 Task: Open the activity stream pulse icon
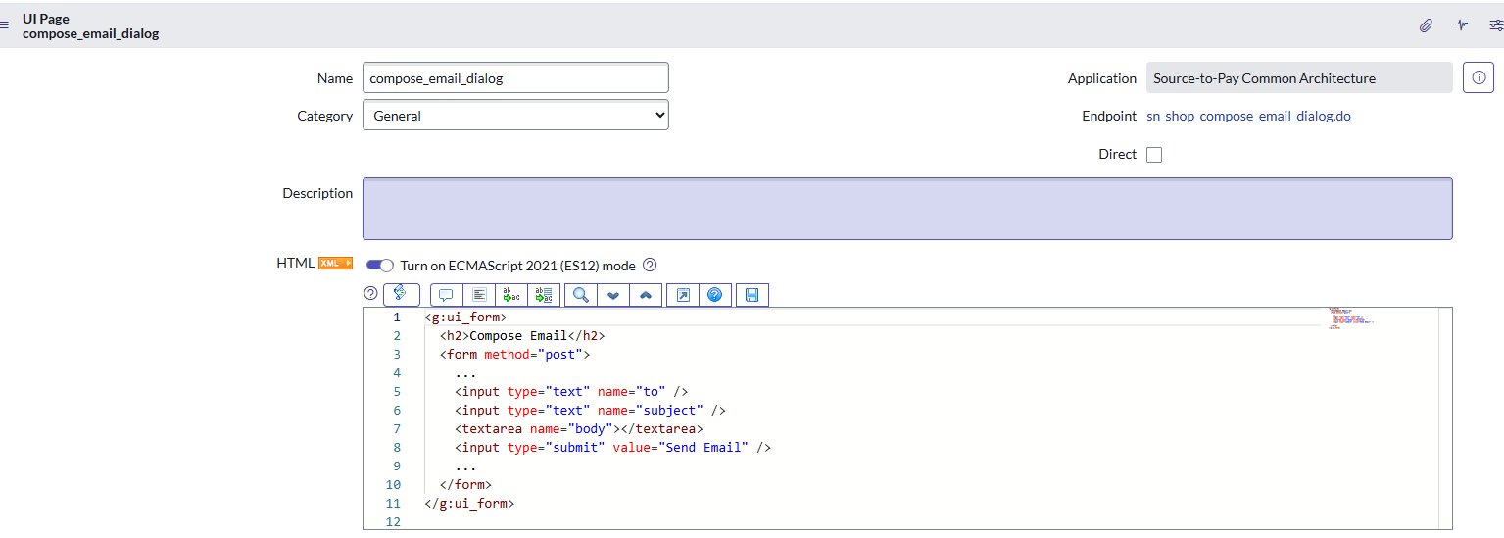pyautogui.click(x=1461, y=25)
